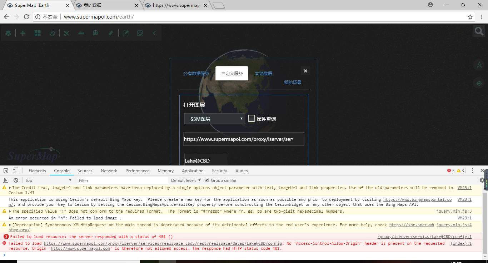The width and height of the screenshot is (488, 263).
Task: Switch to the Memory tab
Action: [165, 171]
